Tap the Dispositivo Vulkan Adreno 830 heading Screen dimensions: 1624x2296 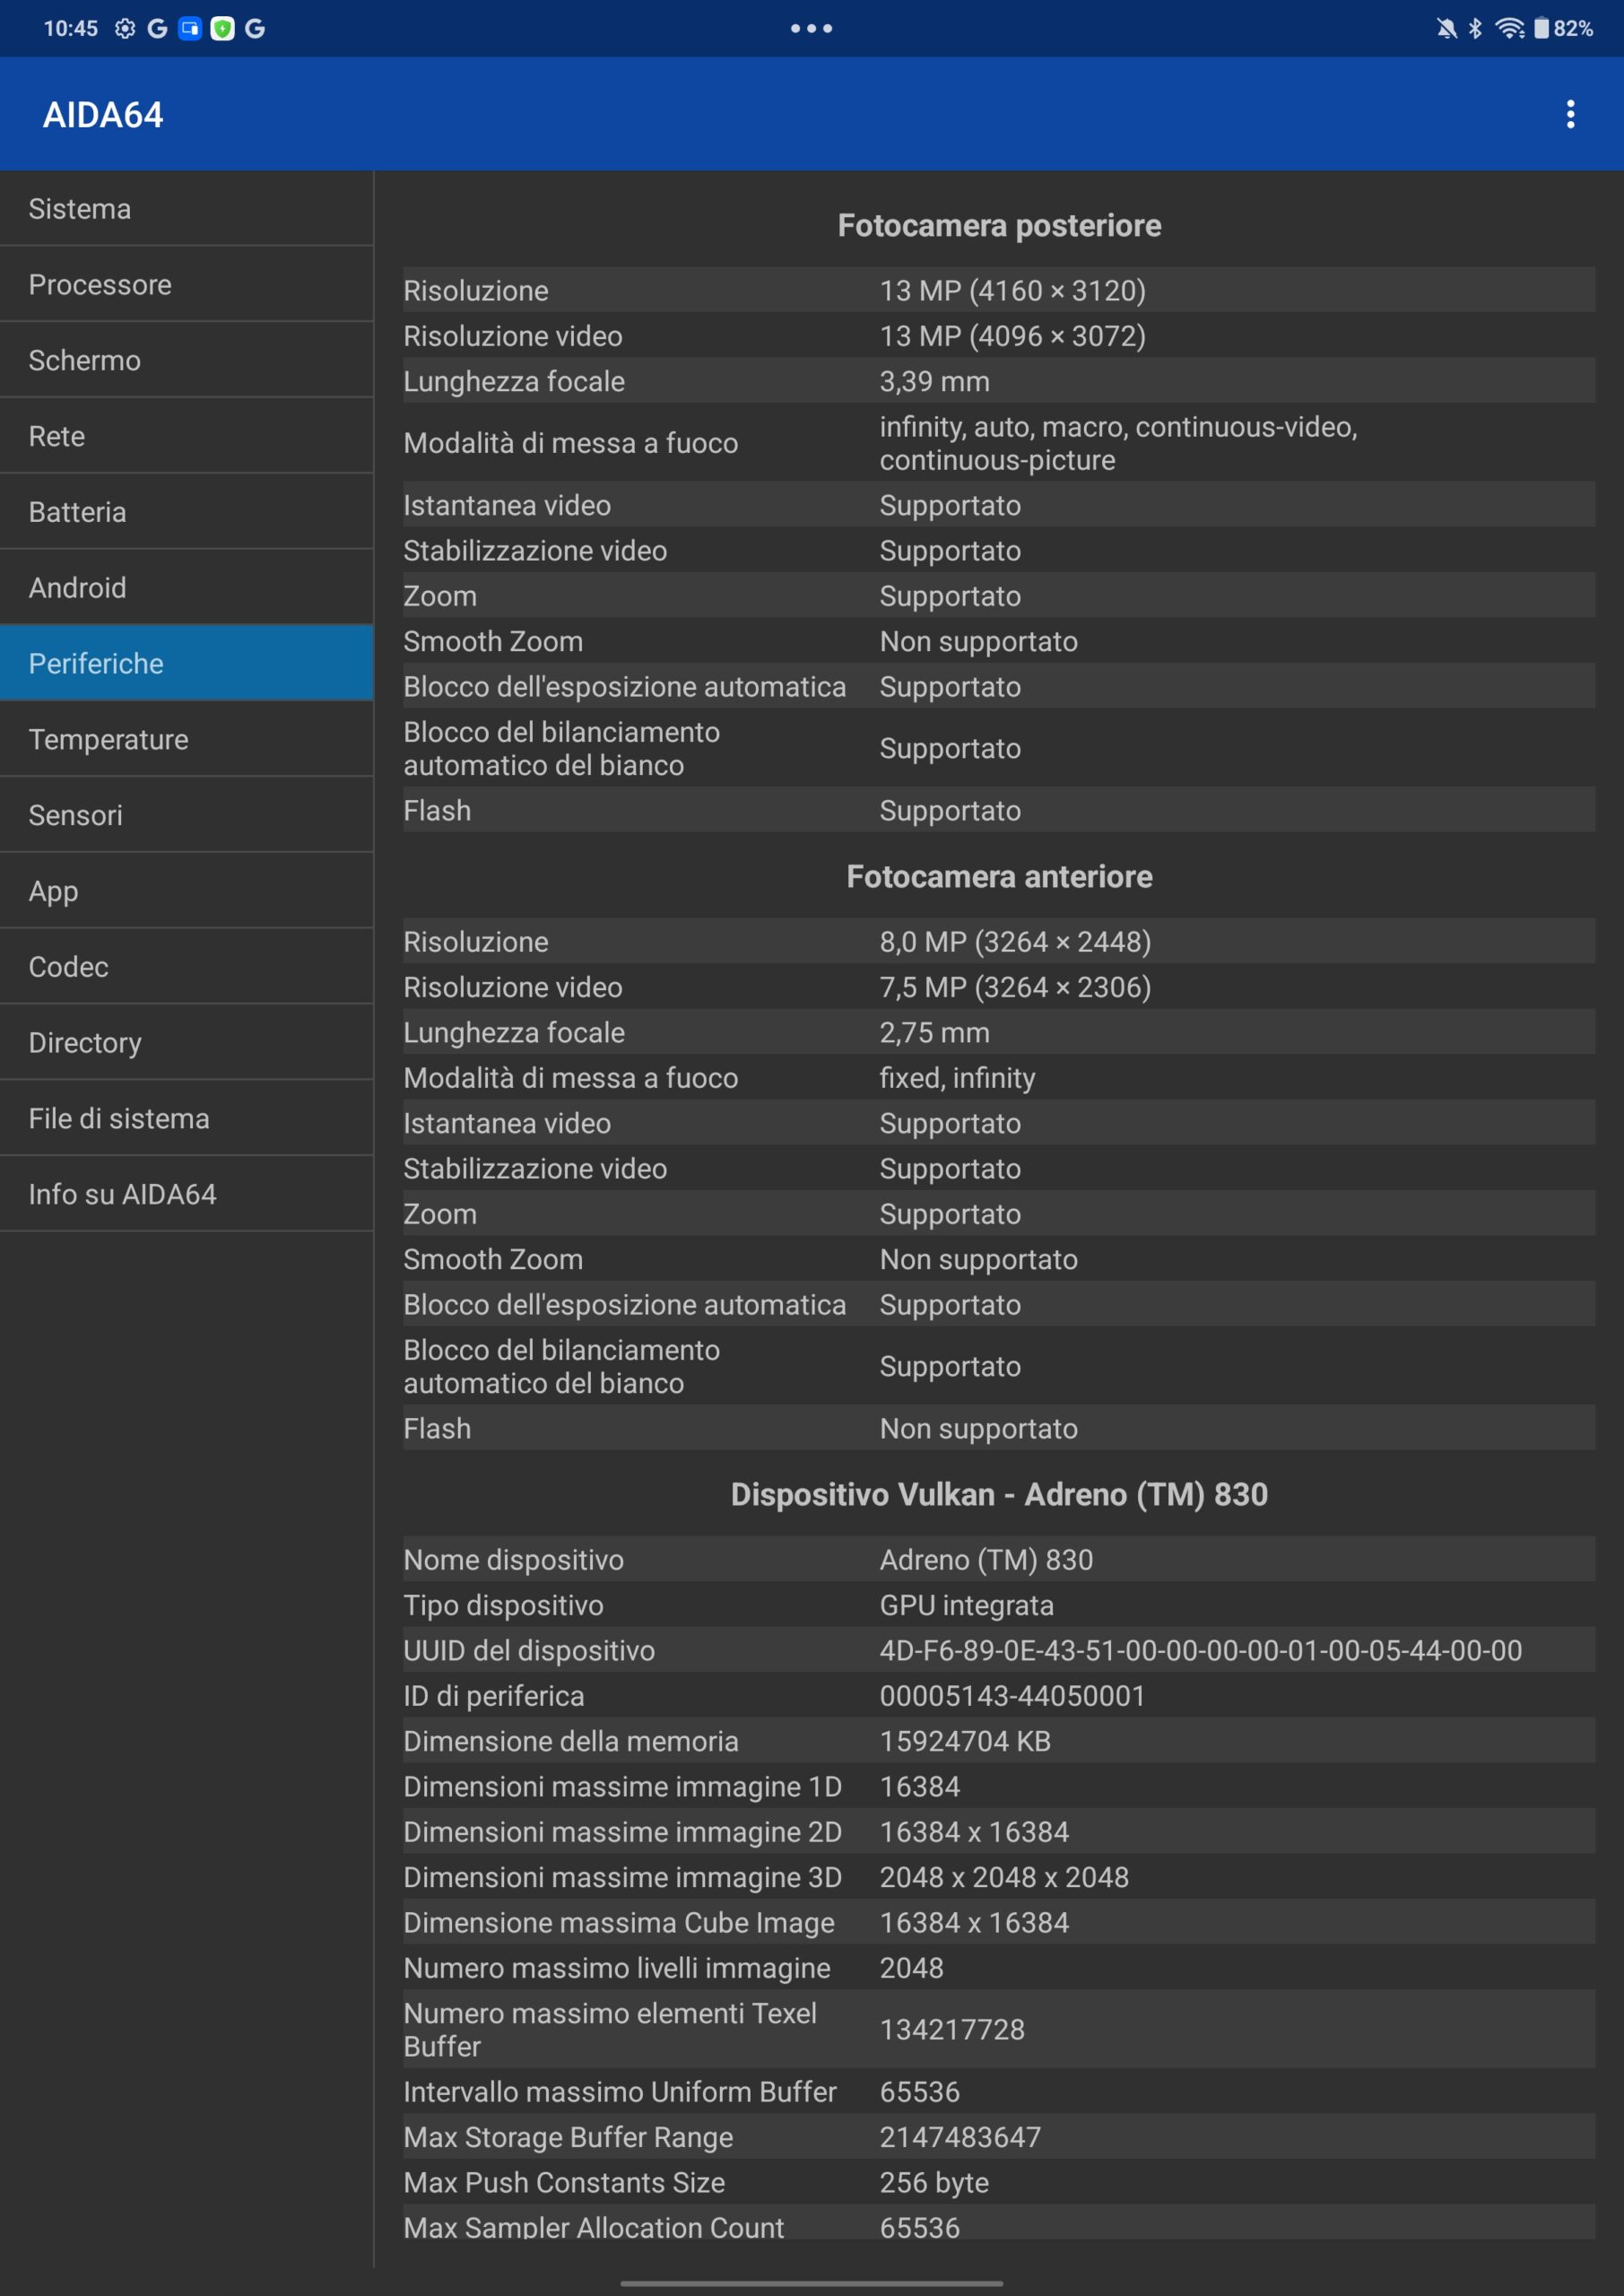point(999,1494)
